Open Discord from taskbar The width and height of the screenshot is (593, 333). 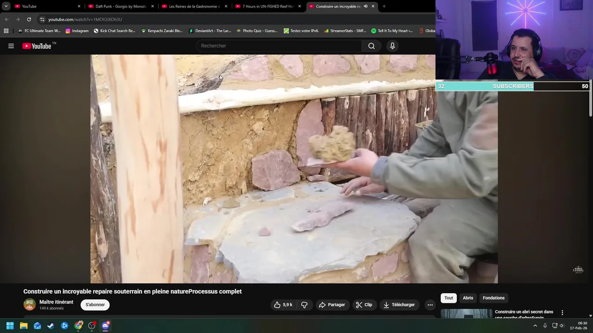(106, 326)
